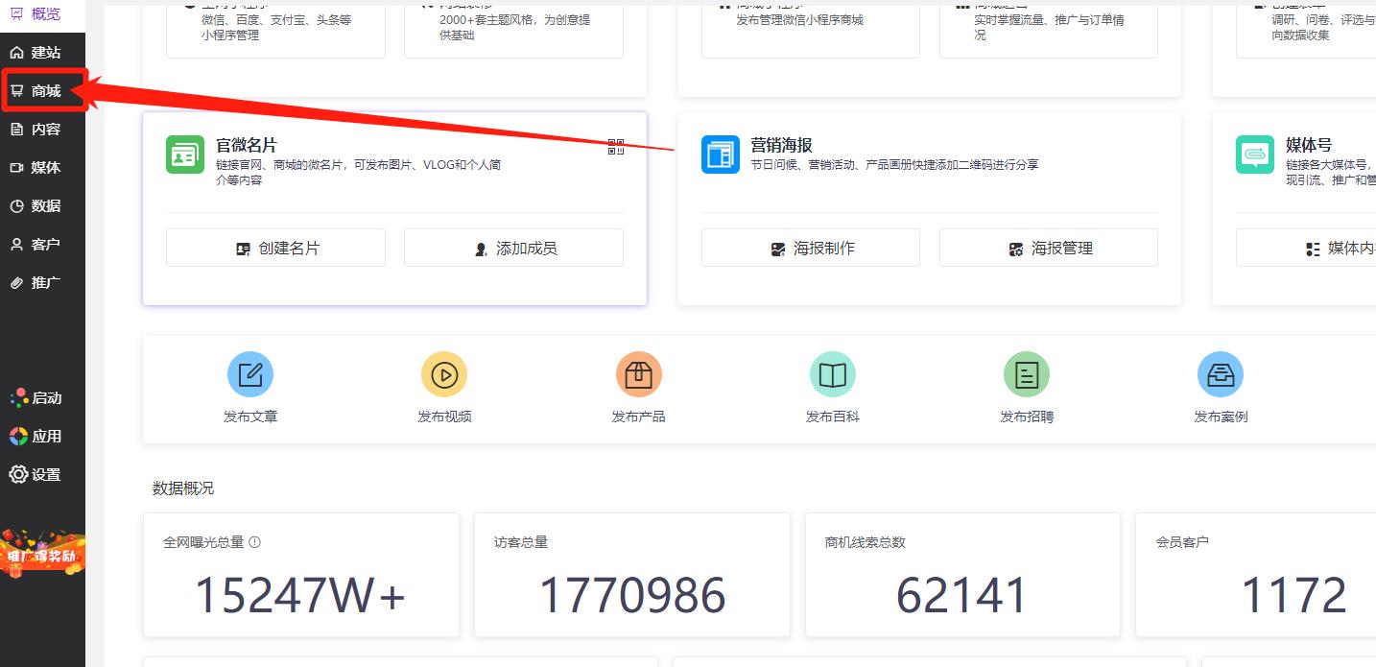Click the 会员客户 label
This screenshot has height=667, width=1376.
pos(1182,542)
